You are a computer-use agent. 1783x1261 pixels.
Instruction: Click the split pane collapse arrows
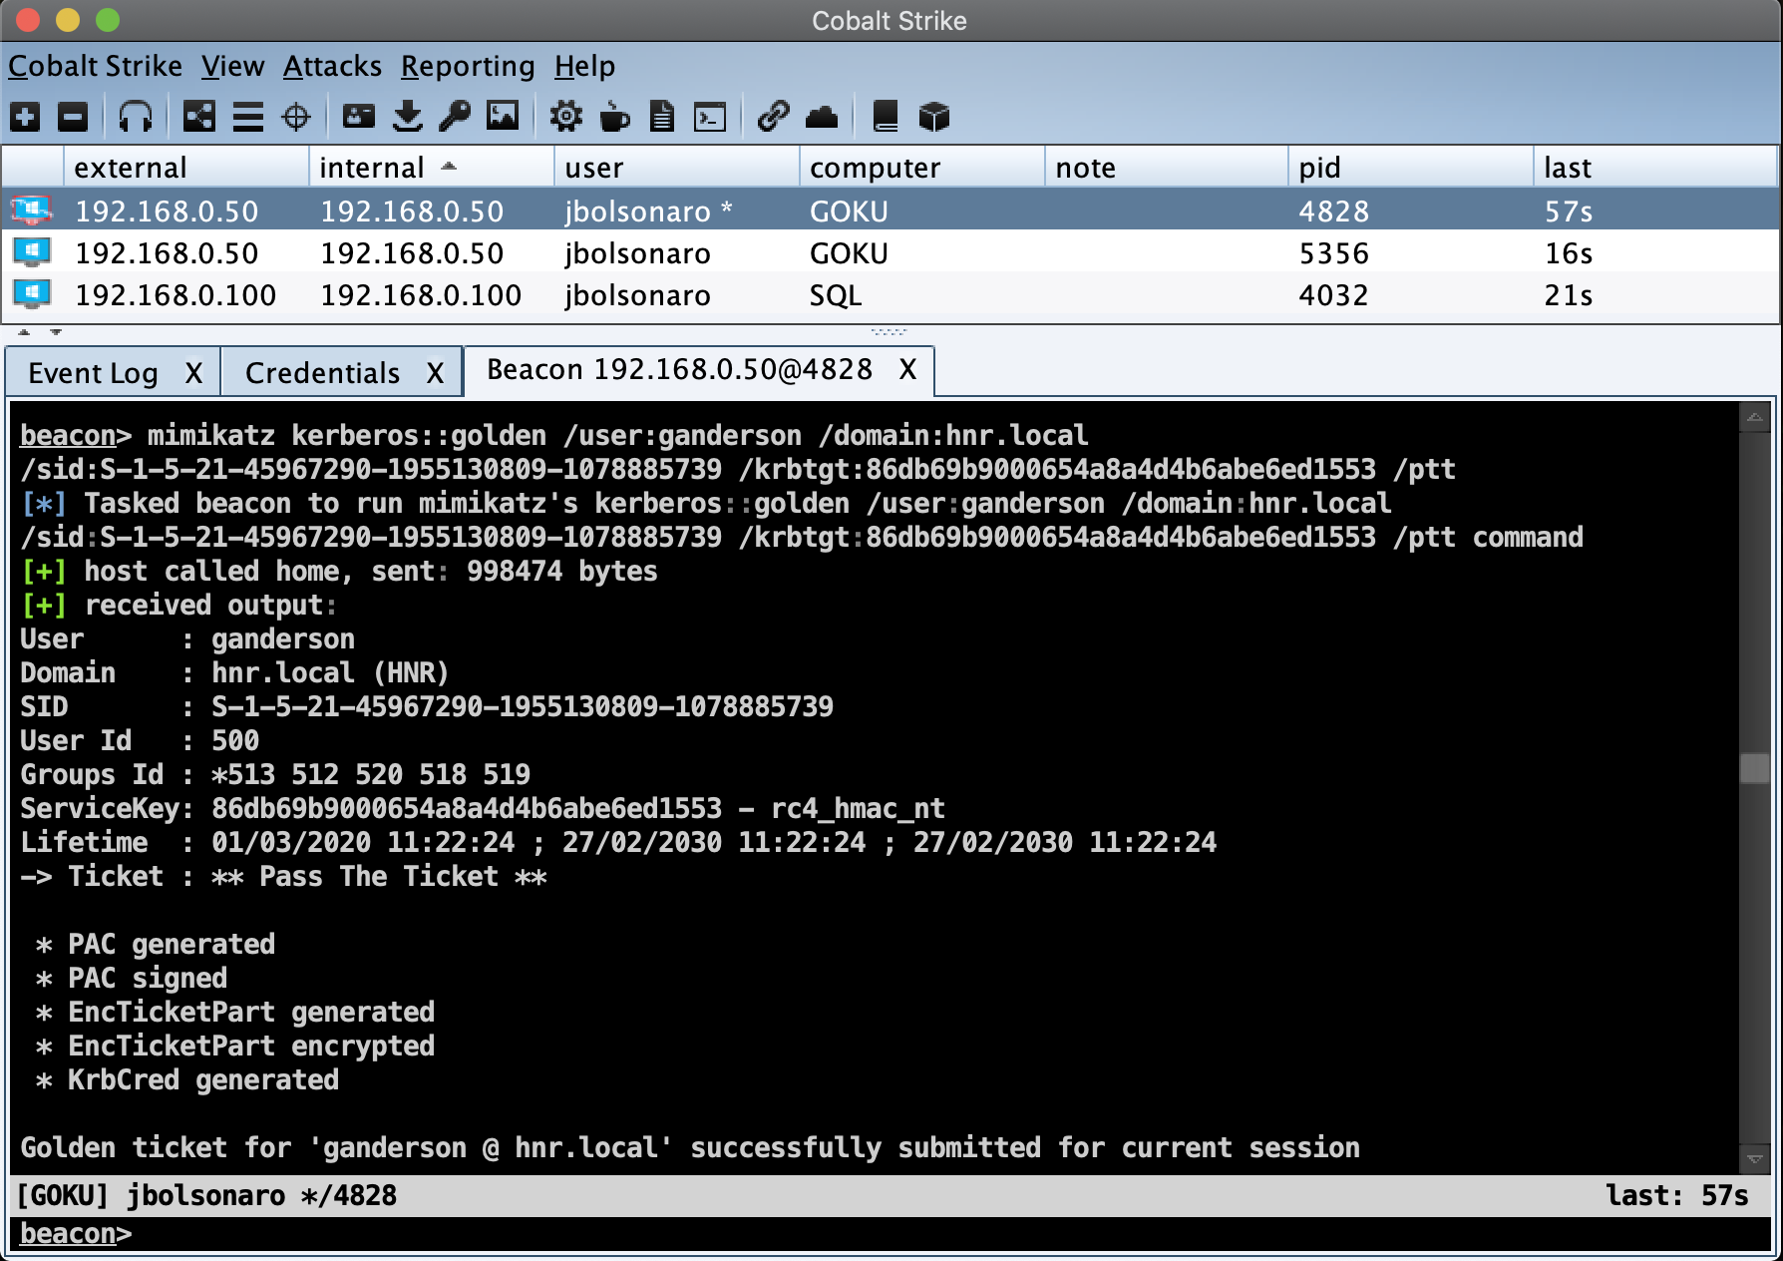(x=40, y=331)
